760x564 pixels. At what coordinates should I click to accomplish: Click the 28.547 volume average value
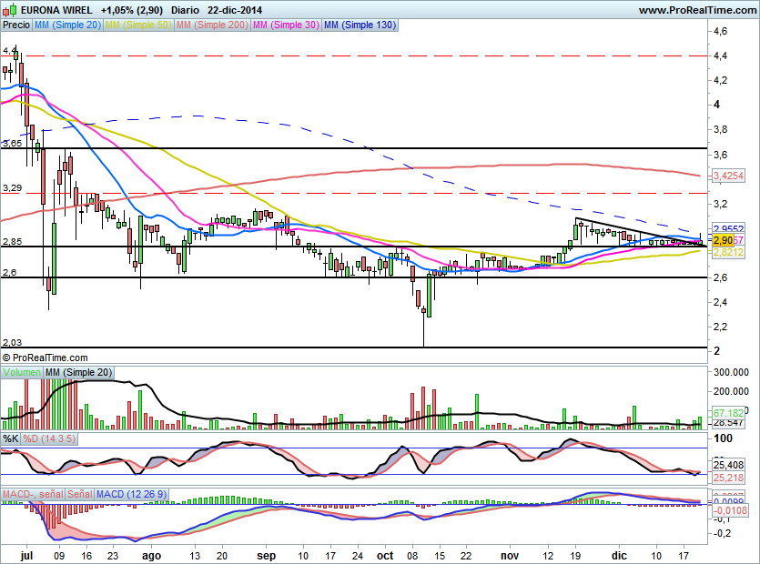728,423
